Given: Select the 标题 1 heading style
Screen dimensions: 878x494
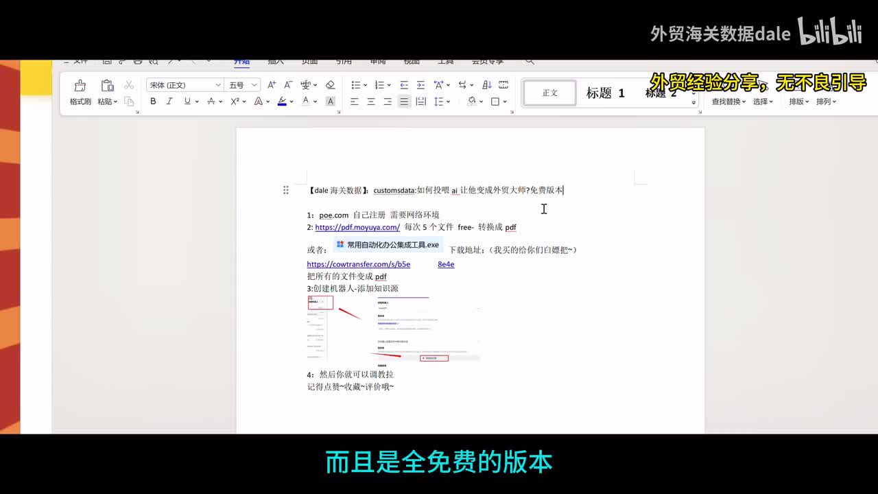Looking at the screenshot, I should tap(605, 93).
